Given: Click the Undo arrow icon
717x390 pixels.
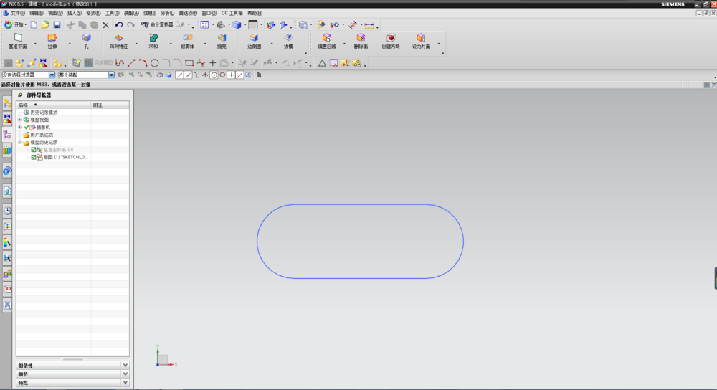Looking at the screenshot, I should tap(119, 24).
